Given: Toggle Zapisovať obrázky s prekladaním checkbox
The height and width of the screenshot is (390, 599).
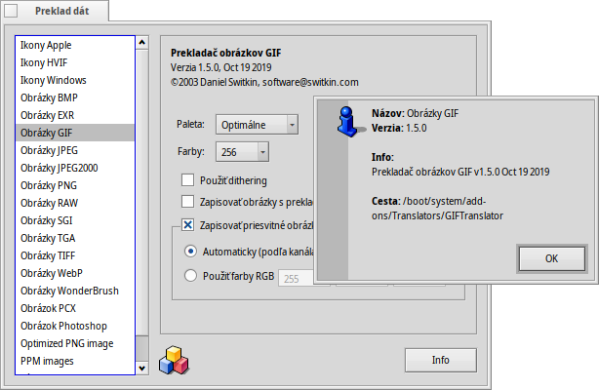Looking at the screenshot, I should pos(188,202).
